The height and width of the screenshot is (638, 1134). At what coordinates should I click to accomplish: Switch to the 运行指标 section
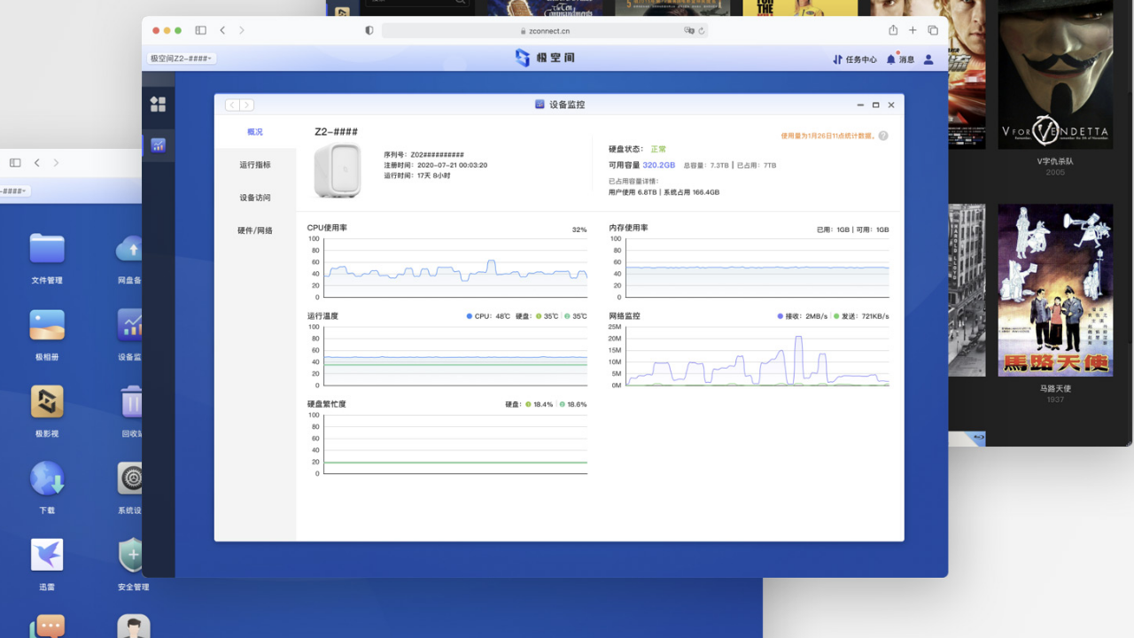pyautogui.click(x=255, y=165)
